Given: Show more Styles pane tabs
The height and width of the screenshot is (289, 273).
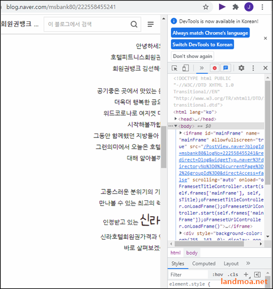Looking at the screenshot, I should [x=248, y=263].
